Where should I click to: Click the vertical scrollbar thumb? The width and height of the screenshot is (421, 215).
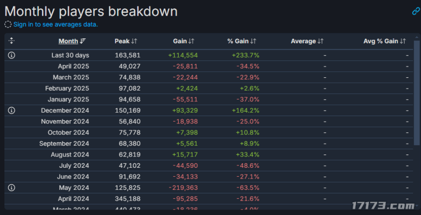417,93
